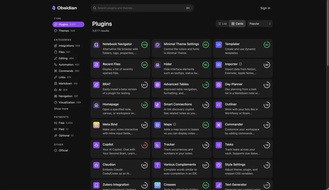Click the Creases plugin icon
Viewport: 329px width, 190px height.
(x=157, y=185)
